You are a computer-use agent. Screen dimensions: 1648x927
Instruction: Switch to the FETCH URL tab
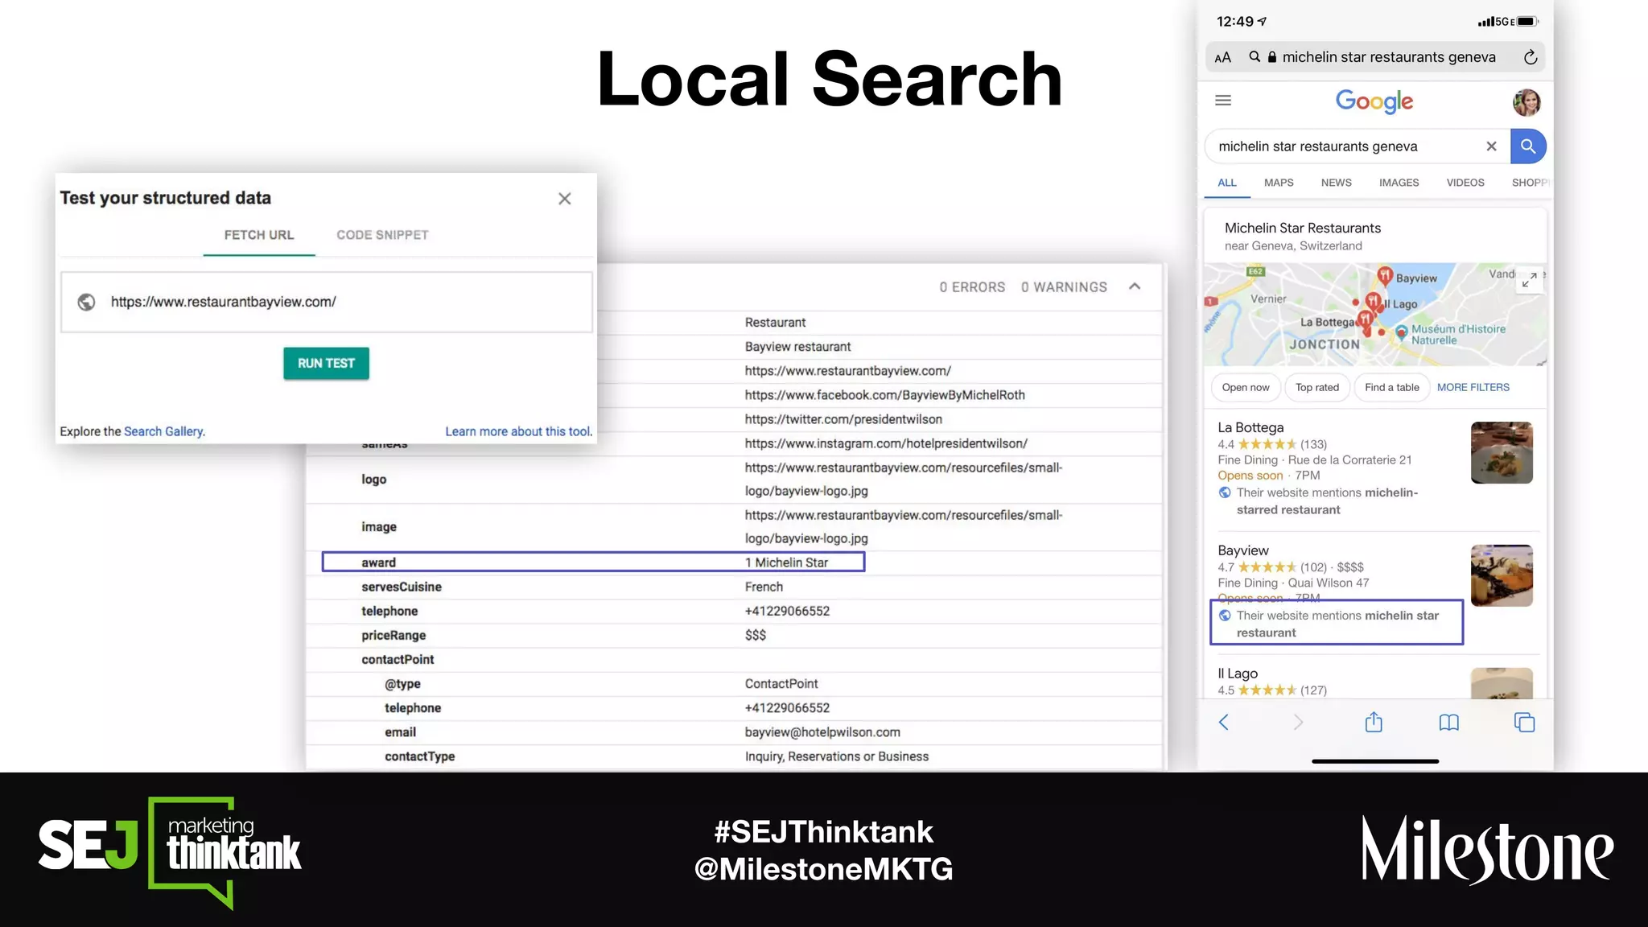pos(259,235)
